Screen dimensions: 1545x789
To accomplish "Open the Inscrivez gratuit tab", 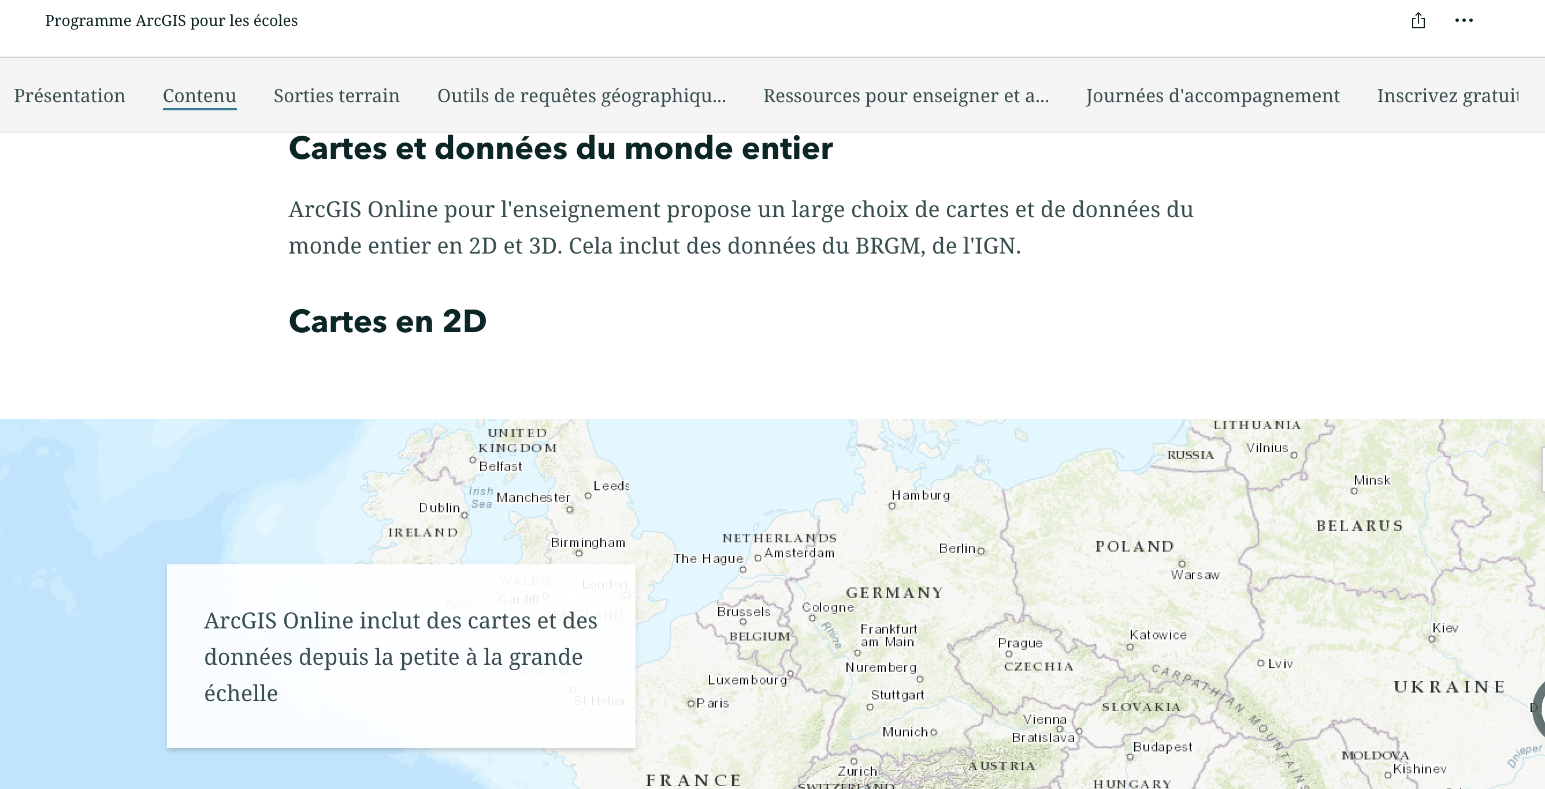I will click(1447, 96).
